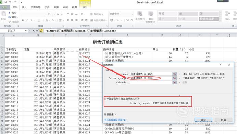Increase the font size
Screen dimensions: 237x134
coord(58,14)
